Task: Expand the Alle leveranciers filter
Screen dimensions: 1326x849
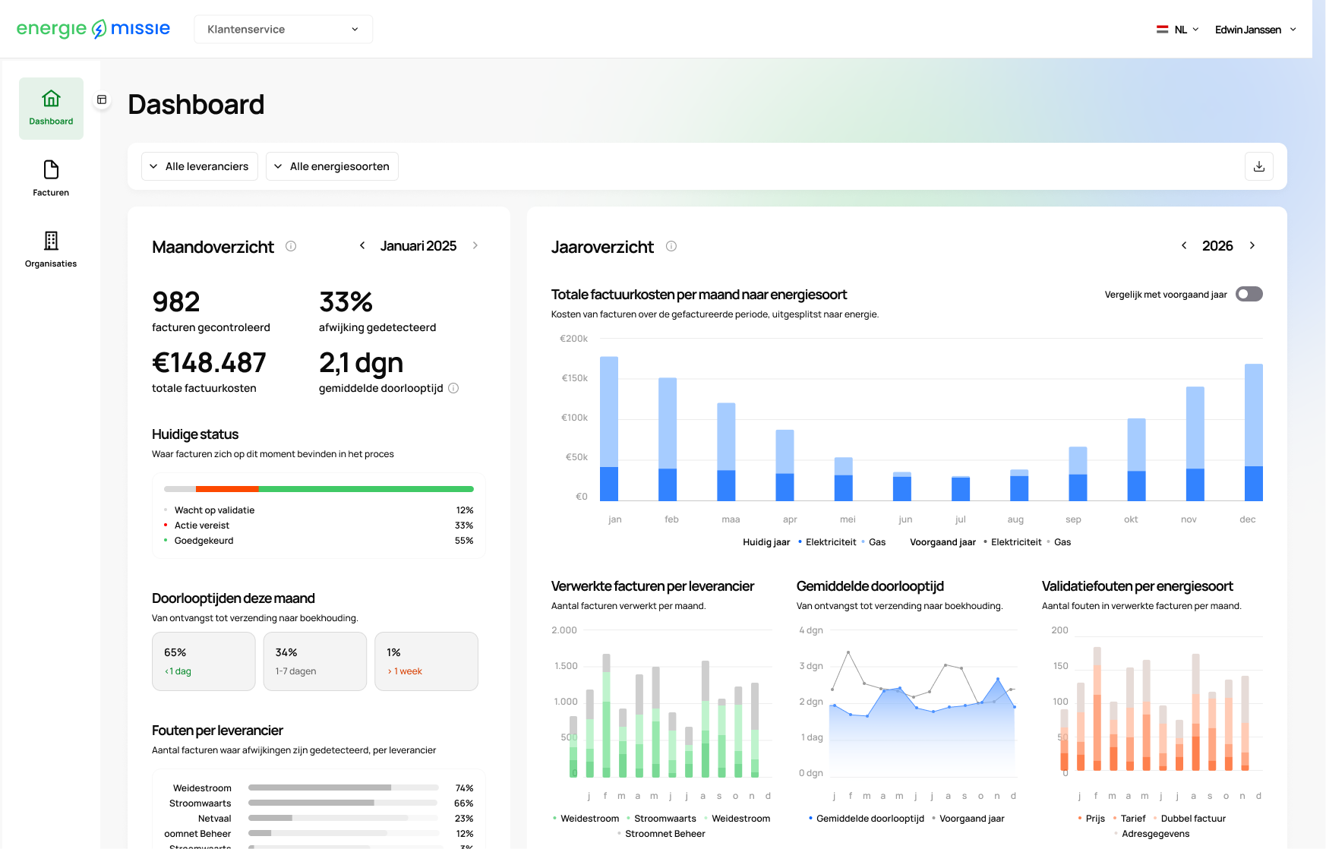Action: [x=200, y=166]
